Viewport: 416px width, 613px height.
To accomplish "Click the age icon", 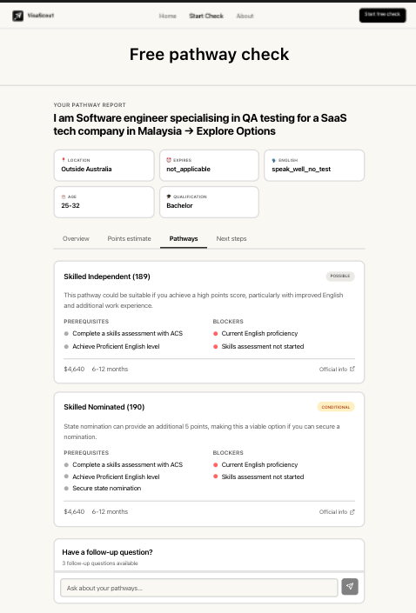I will pyautogui.click(x=64, y=197).
